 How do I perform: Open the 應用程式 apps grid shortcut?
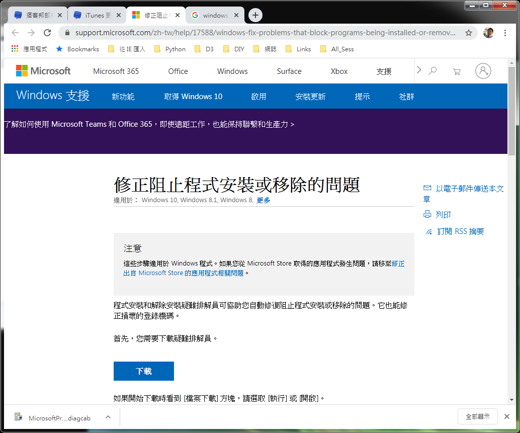click(x=29, y=49)
